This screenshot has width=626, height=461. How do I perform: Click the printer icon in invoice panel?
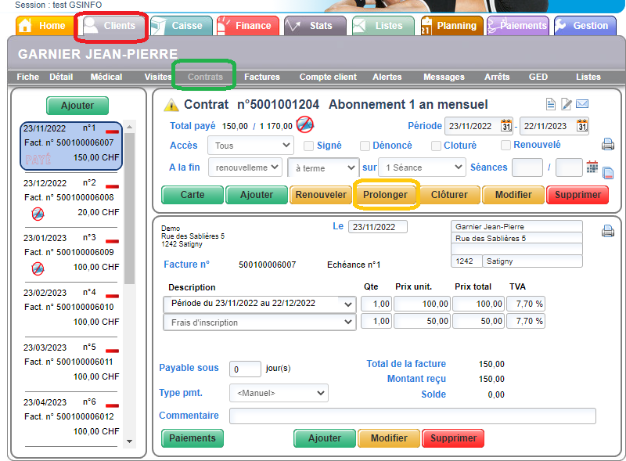[607, 231]
